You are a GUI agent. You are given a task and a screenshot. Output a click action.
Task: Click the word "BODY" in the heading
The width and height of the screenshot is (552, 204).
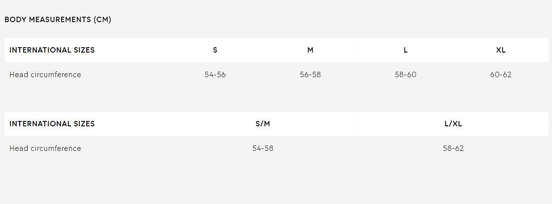[14, 20]
